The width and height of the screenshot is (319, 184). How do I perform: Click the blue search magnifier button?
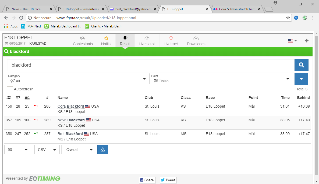coord(301,65)
